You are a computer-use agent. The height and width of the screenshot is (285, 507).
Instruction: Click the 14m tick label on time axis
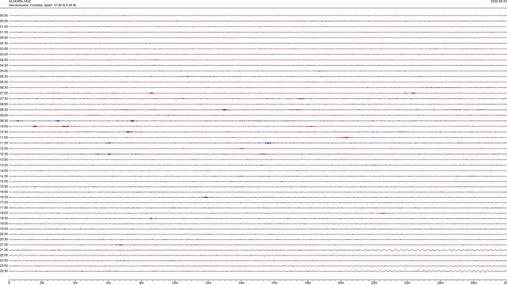point(241,283)
